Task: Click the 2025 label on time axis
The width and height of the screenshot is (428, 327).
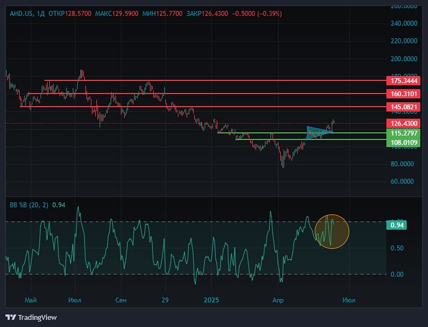Action: tap(211, 300)
